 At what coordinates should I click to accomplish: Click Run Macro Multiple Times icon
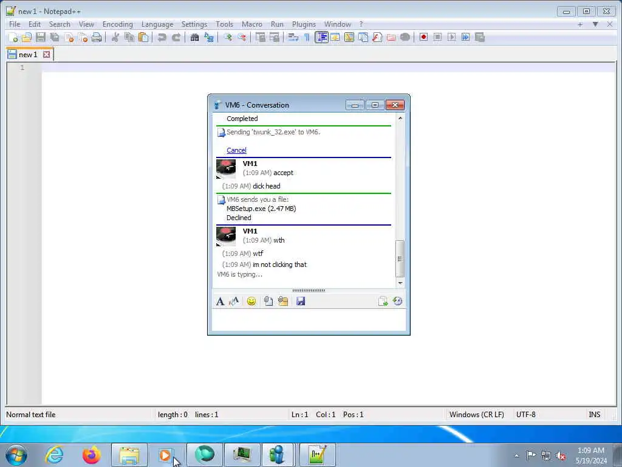click(x=466, y=37)
